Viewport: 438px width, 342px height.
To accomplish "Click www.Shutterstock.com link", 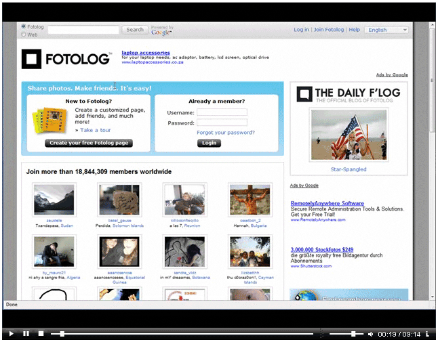I will pos(311,266).
